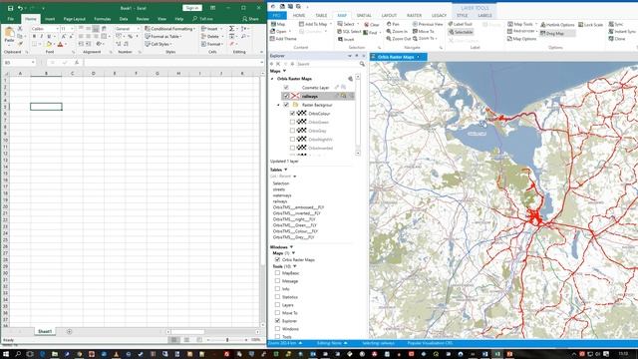Open the Excel number format dropdown
Viewport: 638px width, 359px height.
click(x=138, y=29)
